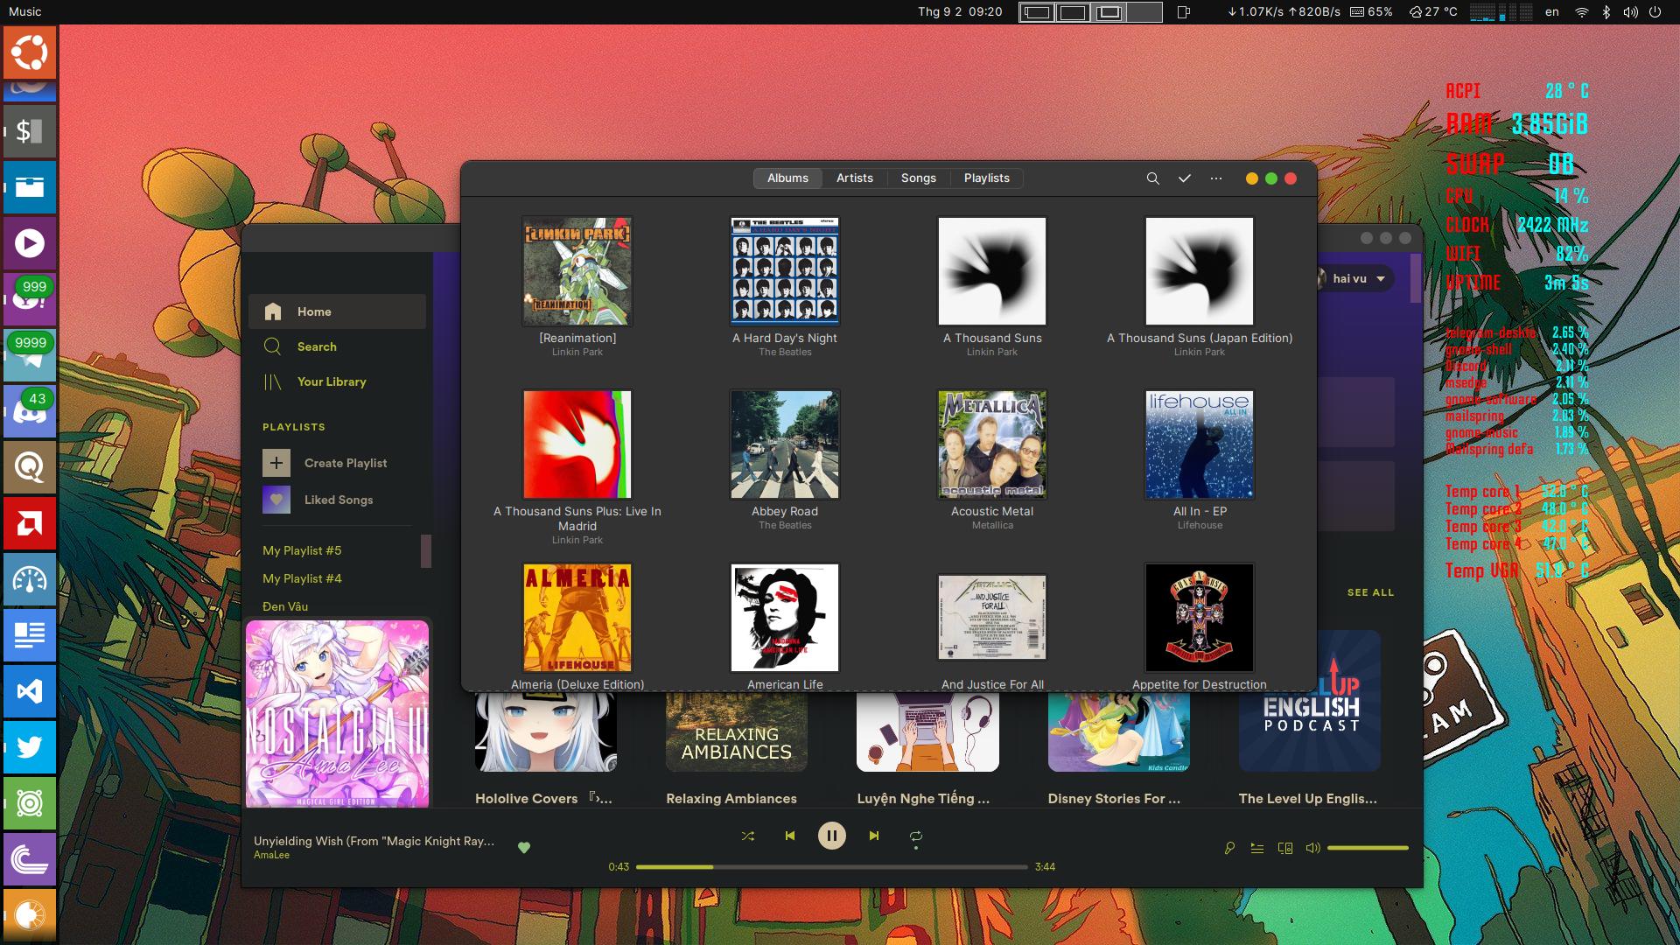
Task: Click the Wi-Fi icon in the top bar
Action: coord(1581,11)
